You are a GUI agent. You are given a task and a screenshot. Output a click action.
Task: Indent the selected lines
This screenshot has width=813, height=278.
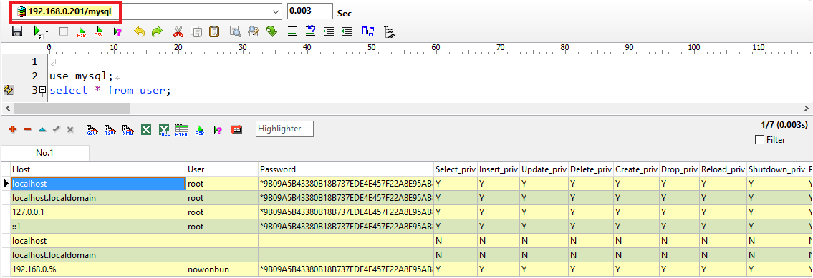329,31
